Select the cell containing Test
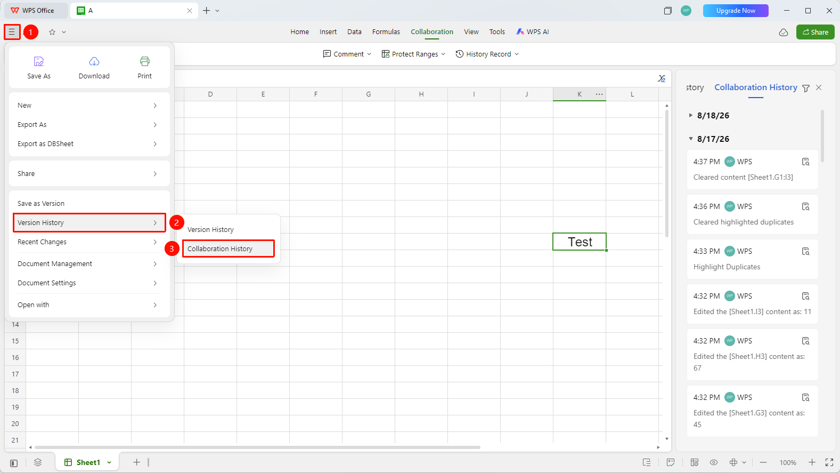Viewport: 840px width, 473px height. 580,242
